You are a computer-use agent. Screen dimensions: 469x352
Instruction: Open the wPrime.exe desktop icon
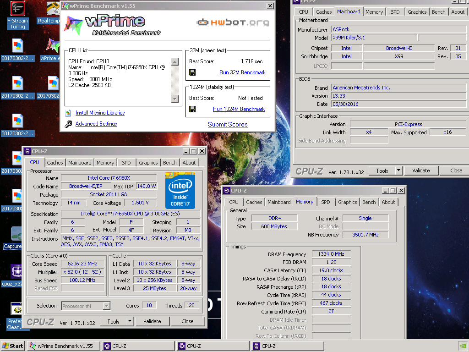pos(51,49)
